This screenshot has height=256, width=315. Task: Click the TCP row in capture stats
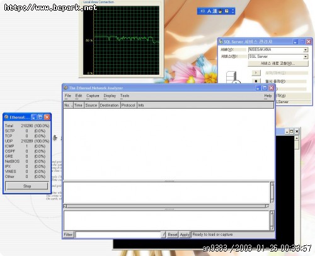[27, 136]
